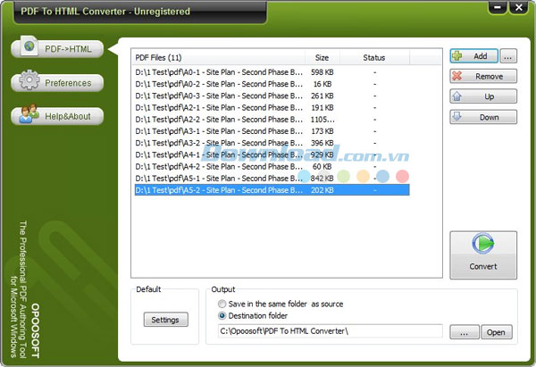
Task: Move the file up with the Up button
Action: pos(483,96)
